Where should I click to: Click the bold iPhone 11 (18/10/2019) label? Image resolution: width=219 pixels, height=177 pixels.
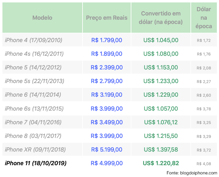click(x=35, y=163)
